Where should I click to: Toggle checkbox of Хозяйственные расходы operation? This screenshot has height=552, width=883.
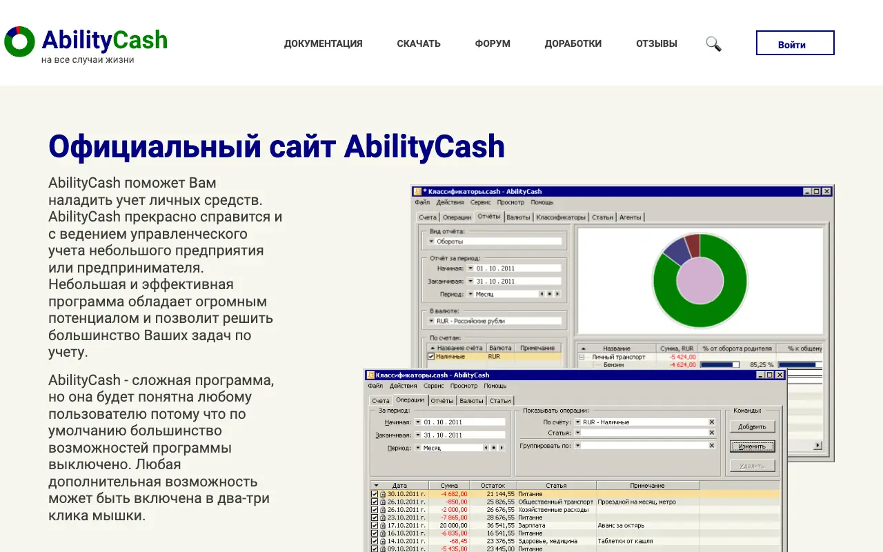click(x=375, y=509)
